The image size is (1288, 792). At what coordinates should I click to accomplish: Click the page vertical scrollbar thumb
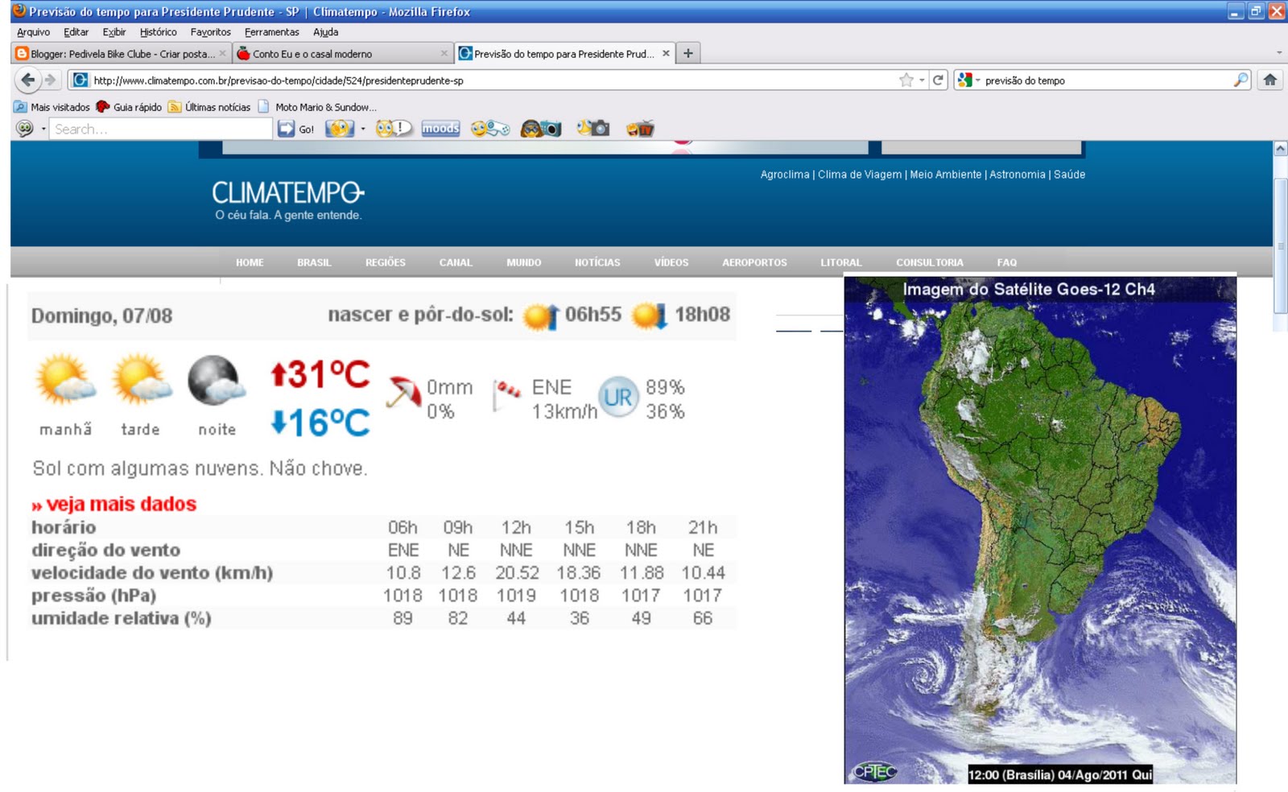(x=1280, y=245)
